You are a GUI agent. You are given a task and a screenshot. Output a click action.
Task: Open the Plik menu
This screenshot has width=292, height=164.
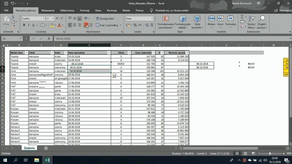click(x=6, y=10)
